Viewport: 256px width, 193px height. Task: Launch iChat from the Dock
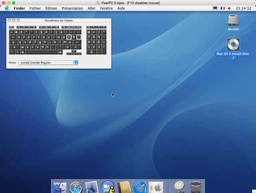coord(108,187)
